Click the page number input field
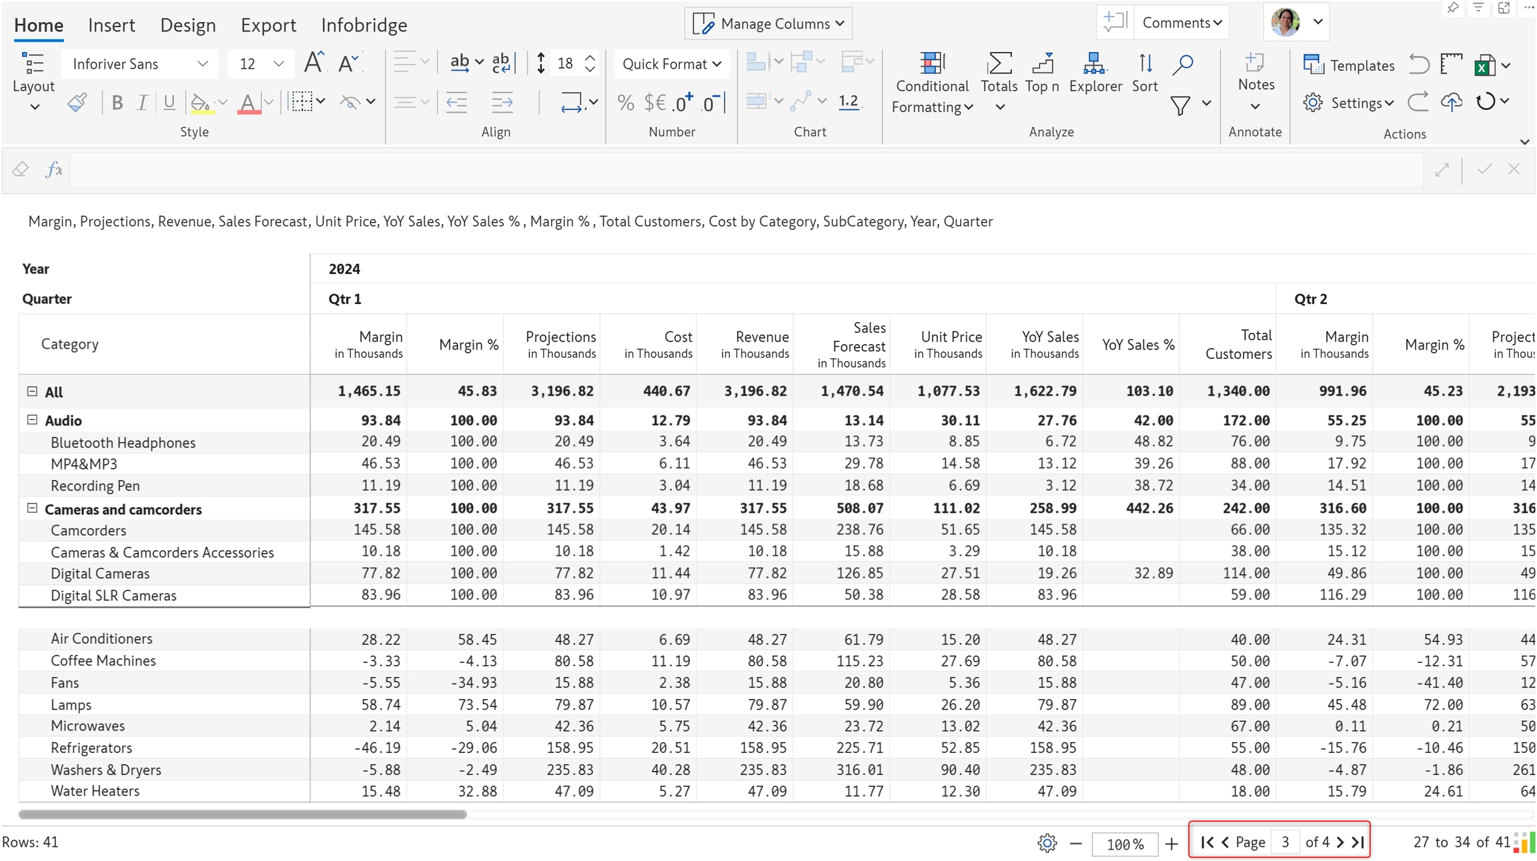The image size is (1537, 861). [1285, 842]
